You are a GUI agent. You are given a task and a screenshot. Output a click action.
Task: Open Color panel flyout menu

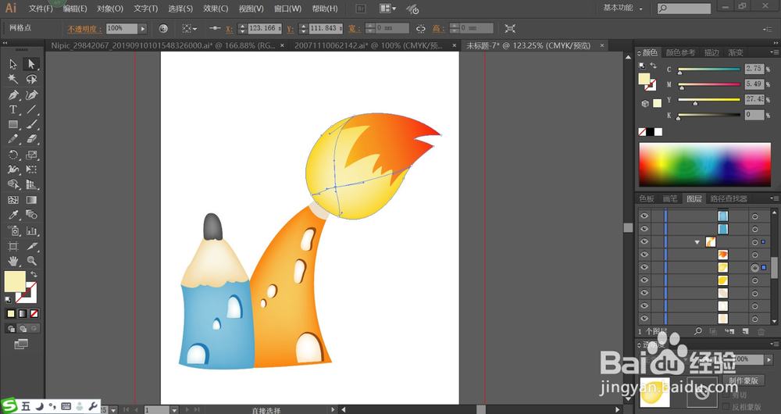(x=775, y=52)
